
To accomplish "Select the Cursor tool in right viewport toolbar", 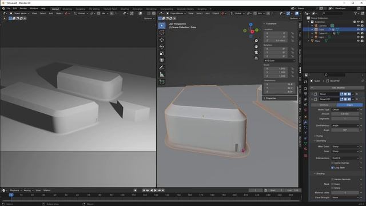I will (161, 32).
